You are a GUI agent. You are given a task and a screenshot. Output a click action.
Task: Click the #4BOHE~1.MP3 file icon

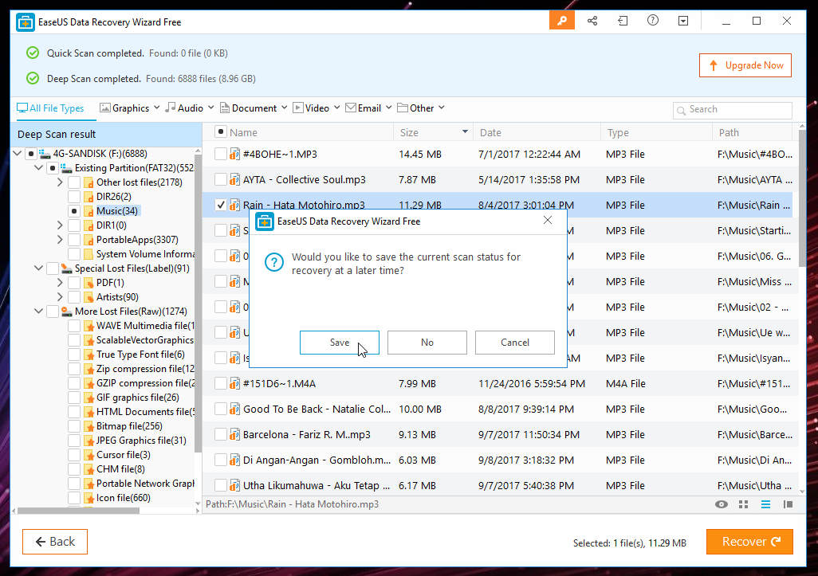(234, 155)
